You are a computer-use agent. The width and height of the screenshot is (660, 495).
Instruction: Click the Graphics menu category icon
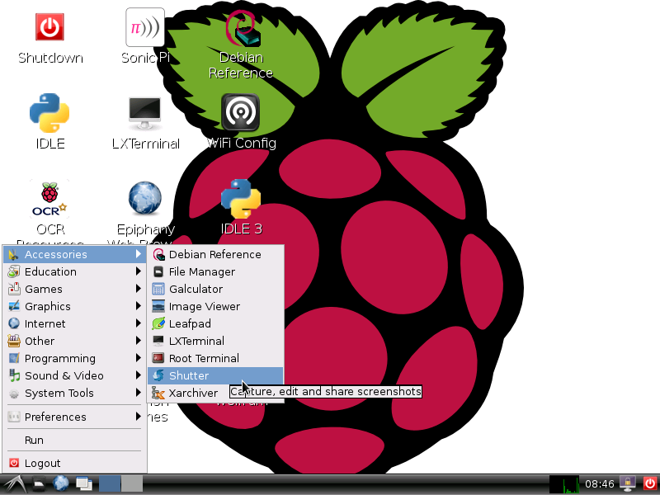(14, 306)
